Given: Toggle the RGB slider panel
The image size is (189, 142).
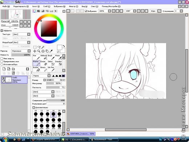Looking at the screenshot, I should (39, 11).
